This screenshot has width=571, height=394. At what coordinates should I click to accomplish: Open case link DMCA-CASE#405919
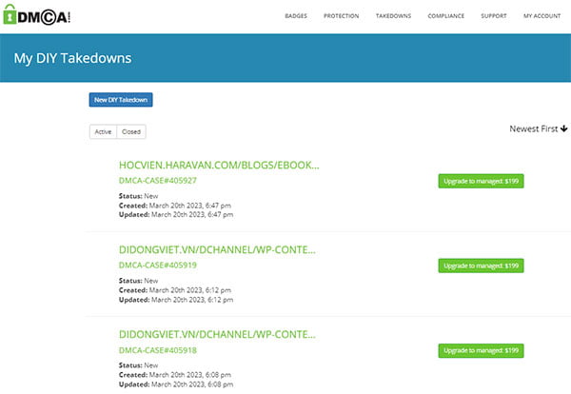pos(158,266)
